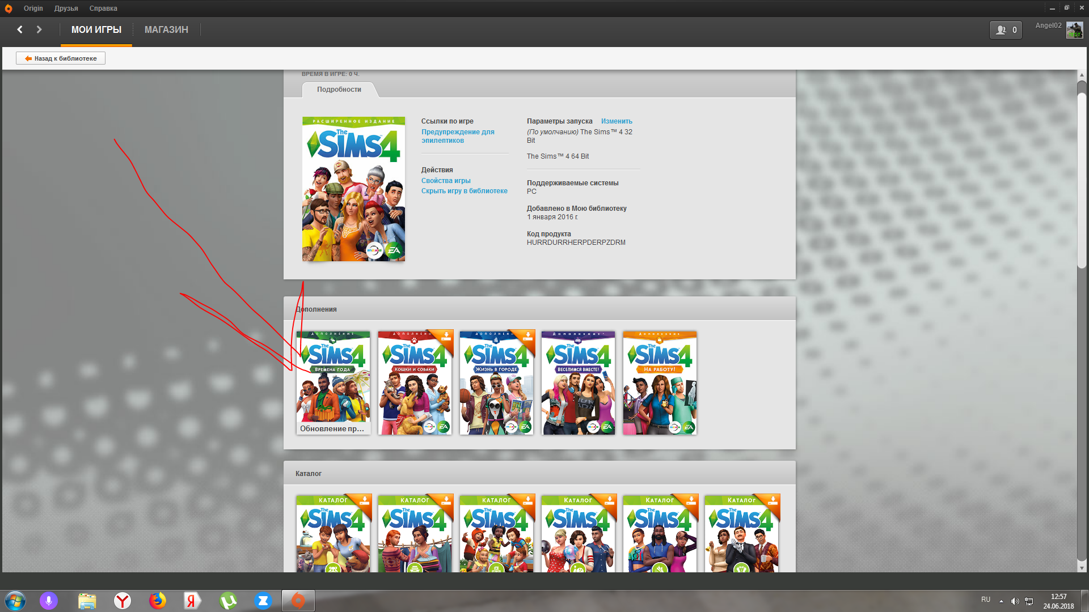Click Назад к библиотеке button
This screenshot has width=1089, height=612.
coord(61,58)
